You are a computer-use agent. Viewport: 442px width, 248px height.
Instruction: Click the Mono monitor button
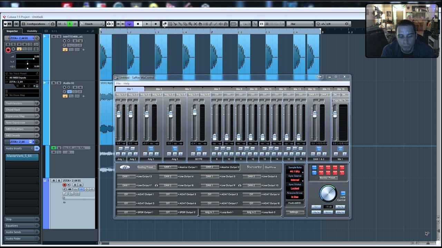[328, 212]
